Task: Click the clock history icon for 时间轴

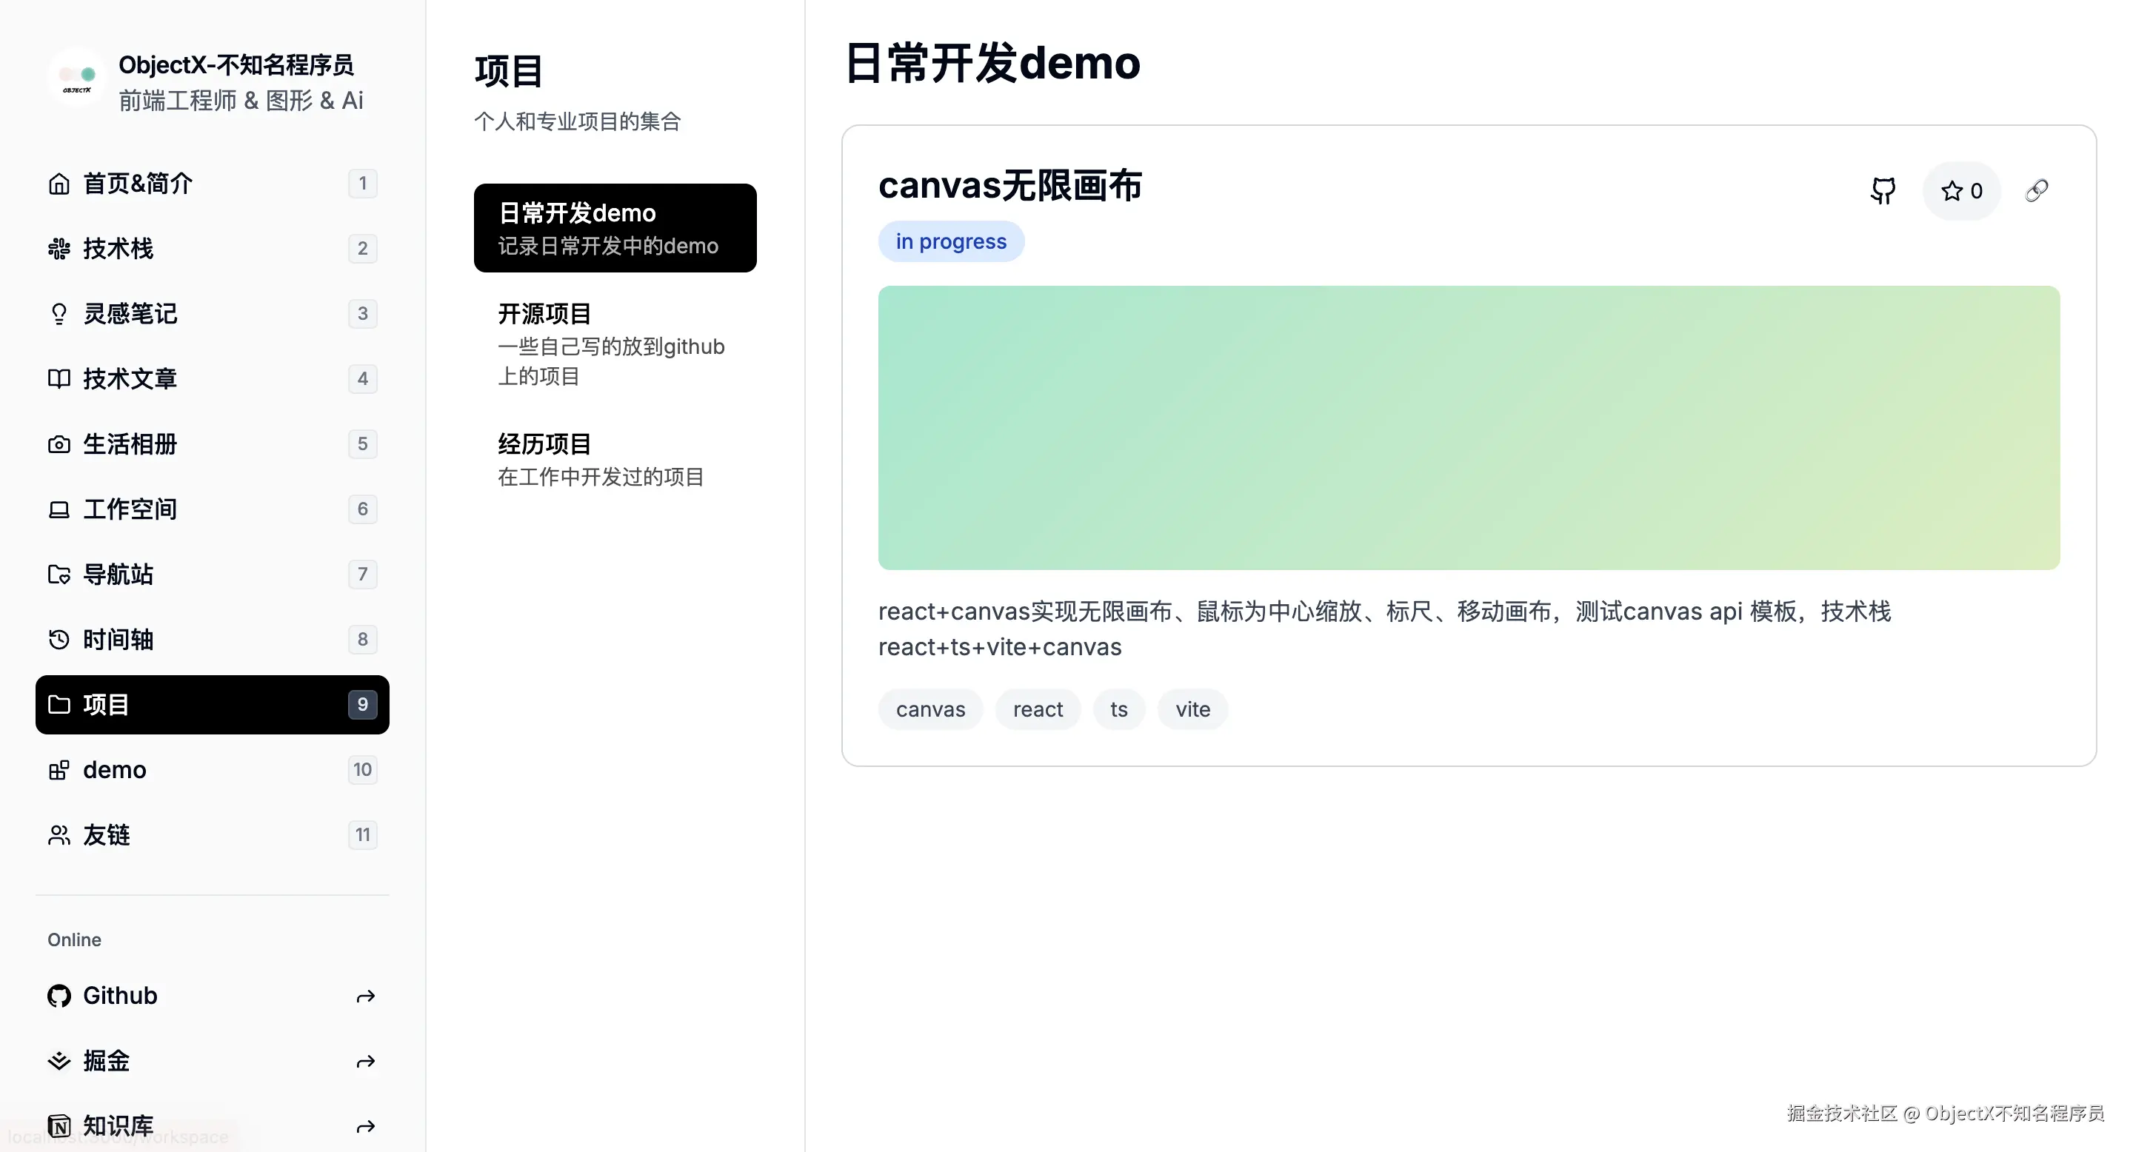Action: click(59, 640)
